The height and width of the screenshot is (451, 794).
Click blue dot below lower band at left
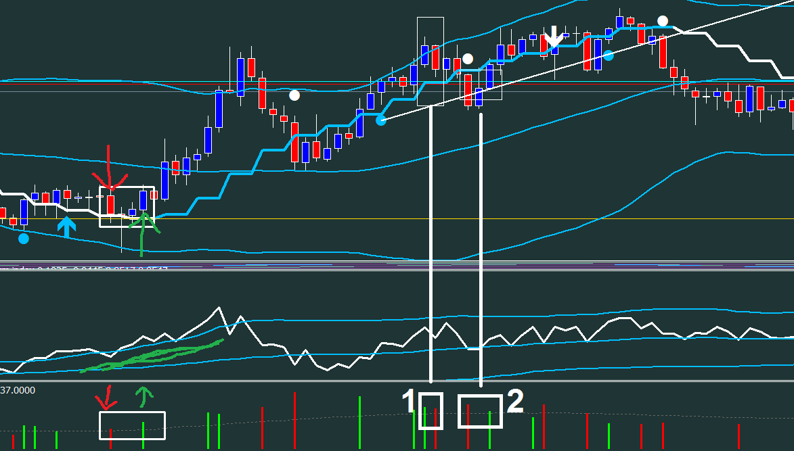click(x=23, y=239)
